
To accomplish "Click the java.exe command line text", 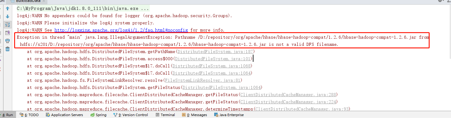I will (83, 9).
